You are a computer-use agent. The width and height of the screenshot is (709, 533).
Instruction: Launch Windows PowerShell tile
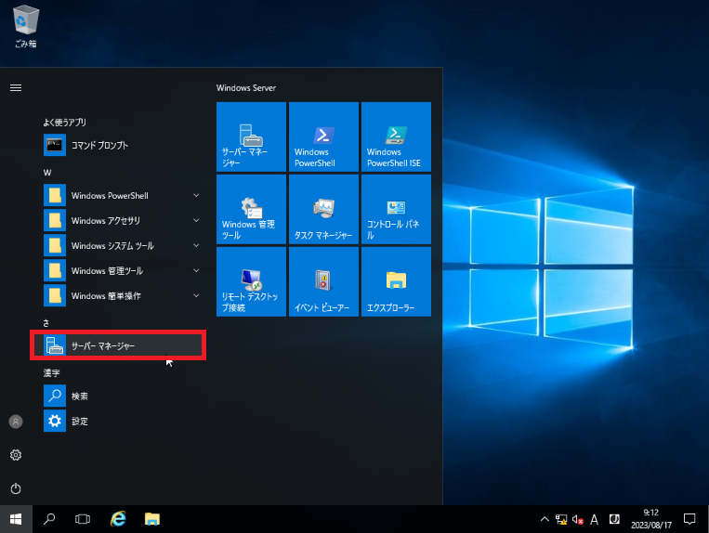(323, 136)
